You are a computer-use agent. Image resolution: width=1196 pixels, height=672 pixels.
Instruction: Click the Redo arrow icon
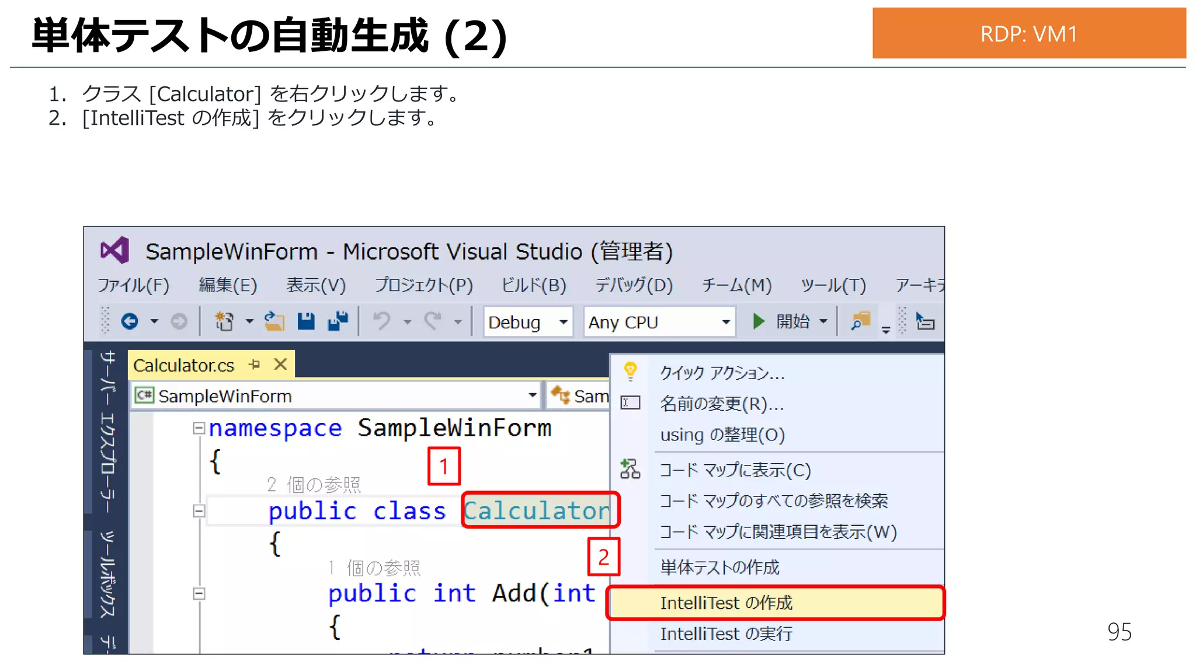pos(433,321)
